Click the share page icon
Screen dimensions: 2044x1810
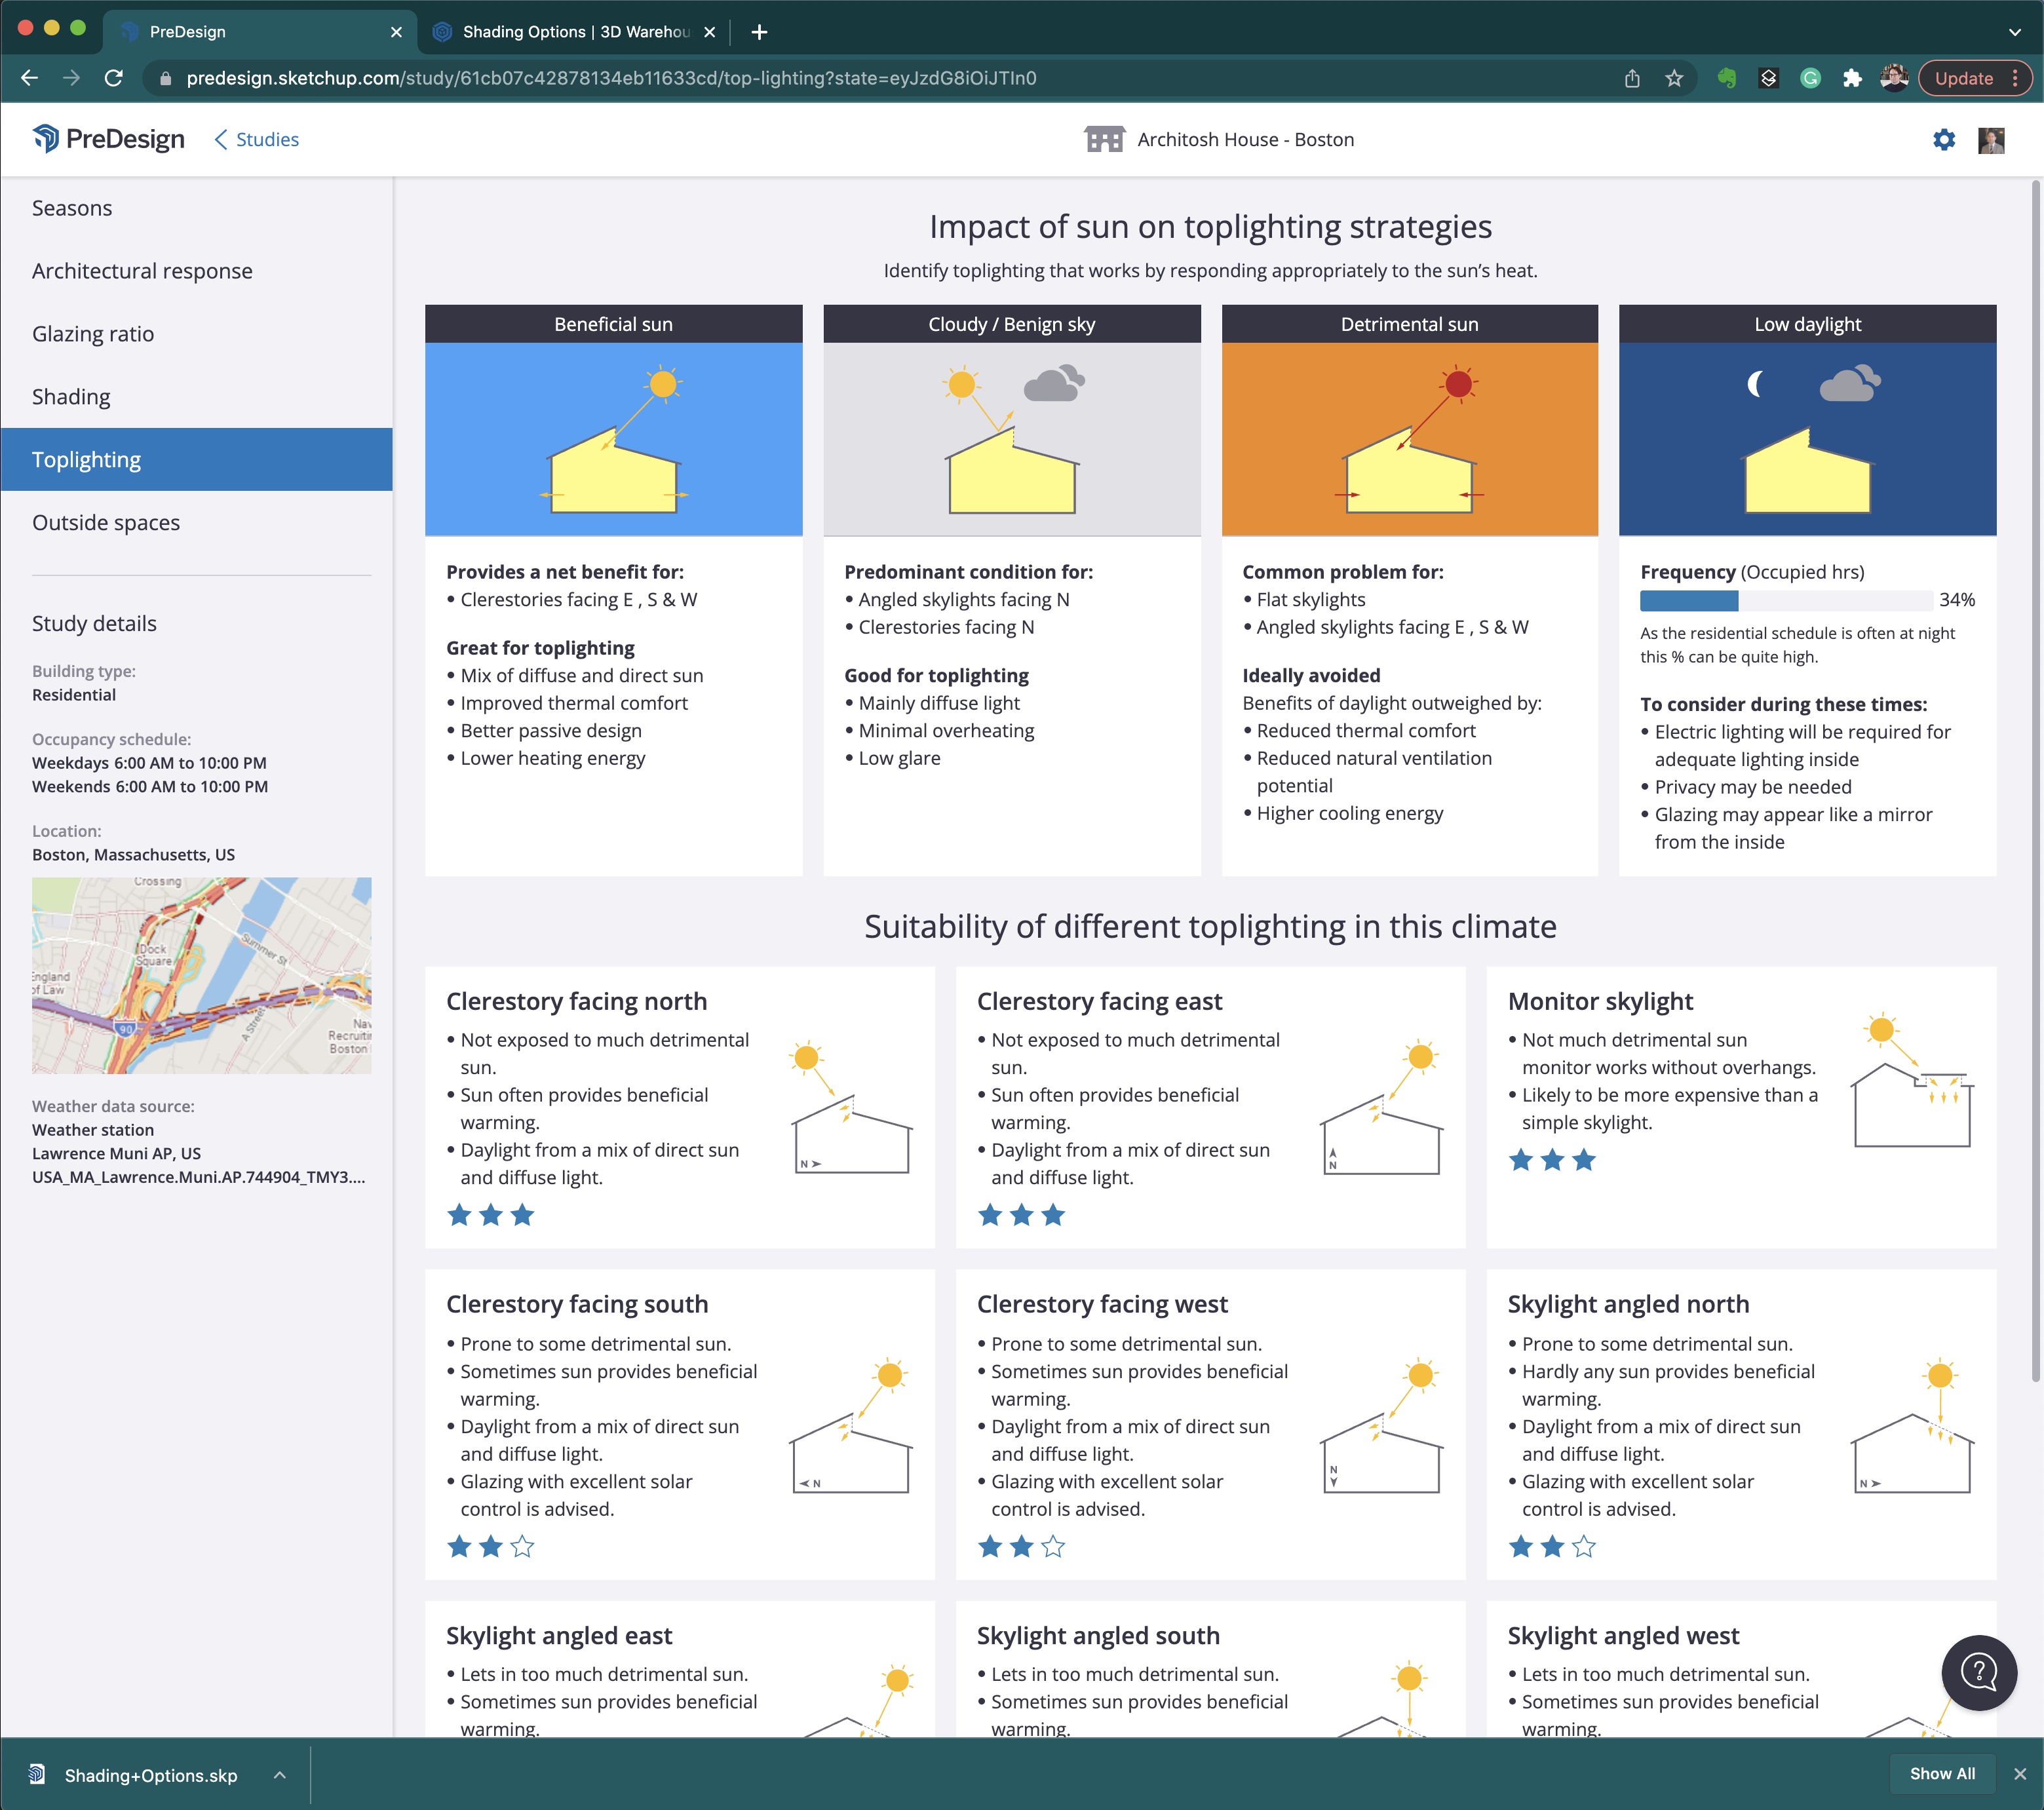(1632, 78)
